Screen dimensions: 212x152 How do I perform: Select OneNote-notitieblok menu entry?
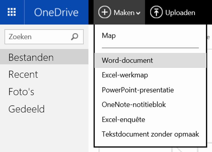[134, 105]
